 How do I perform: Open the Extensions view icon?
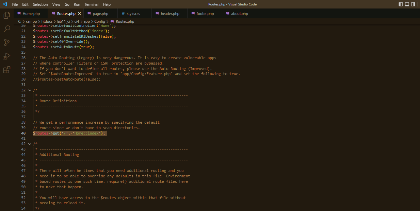pos(6,70)
